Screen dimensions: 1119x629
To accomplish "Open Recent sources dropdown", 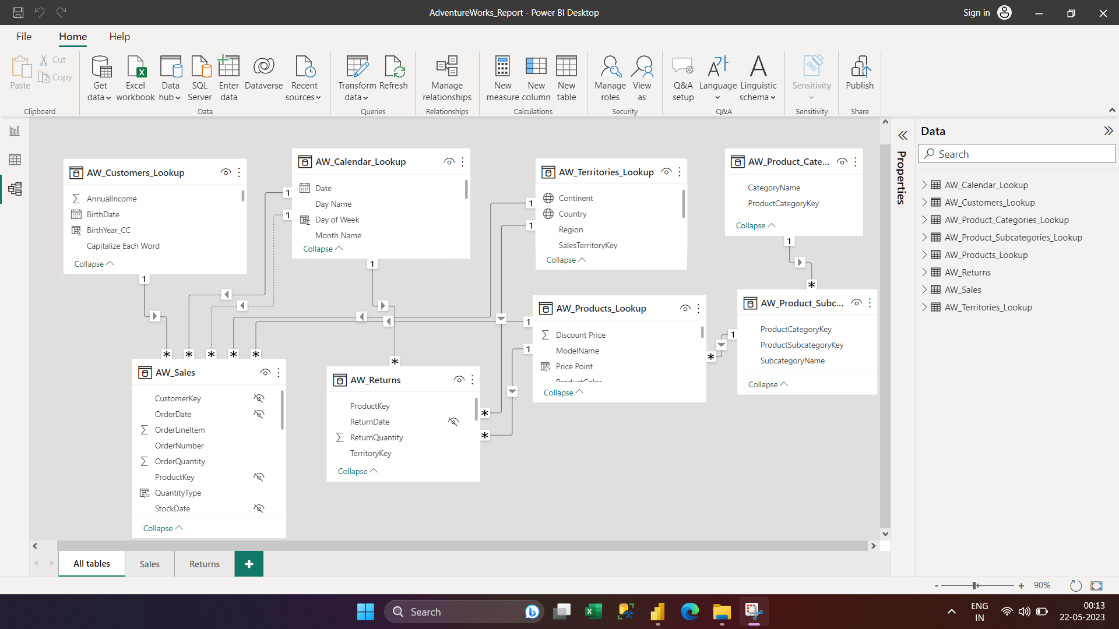I will [x=304, y=79].
